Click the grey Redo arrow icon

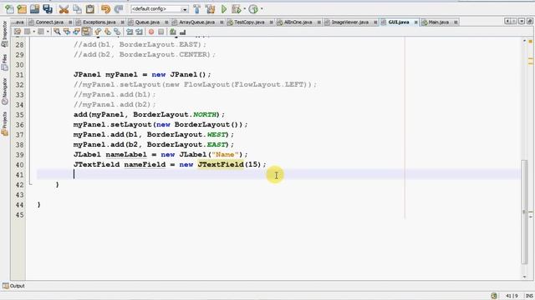pos(119,9)
